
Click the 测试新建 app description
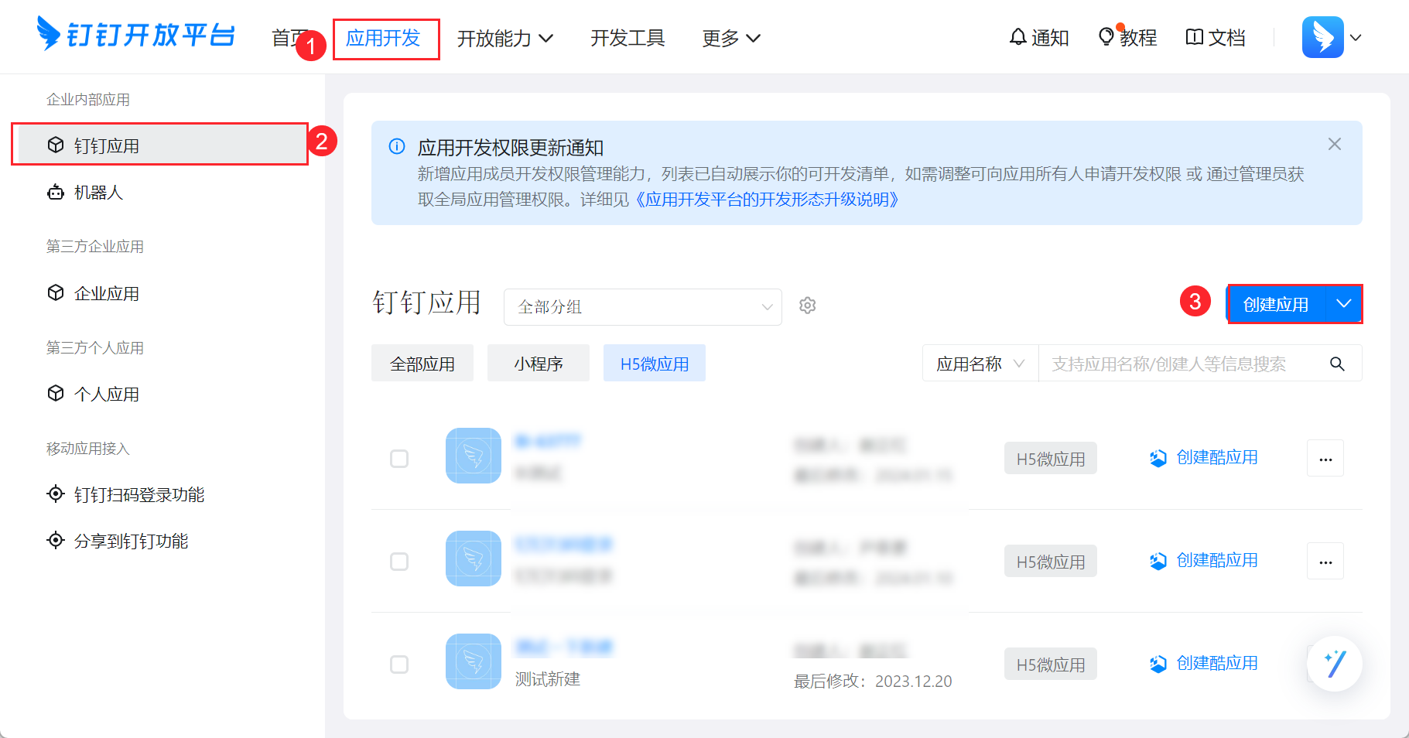tap(548, 679)
